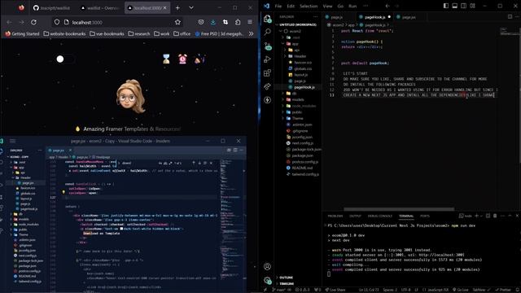Open Explorer more actions ellipsis in right VS Code

click(315, 16)
